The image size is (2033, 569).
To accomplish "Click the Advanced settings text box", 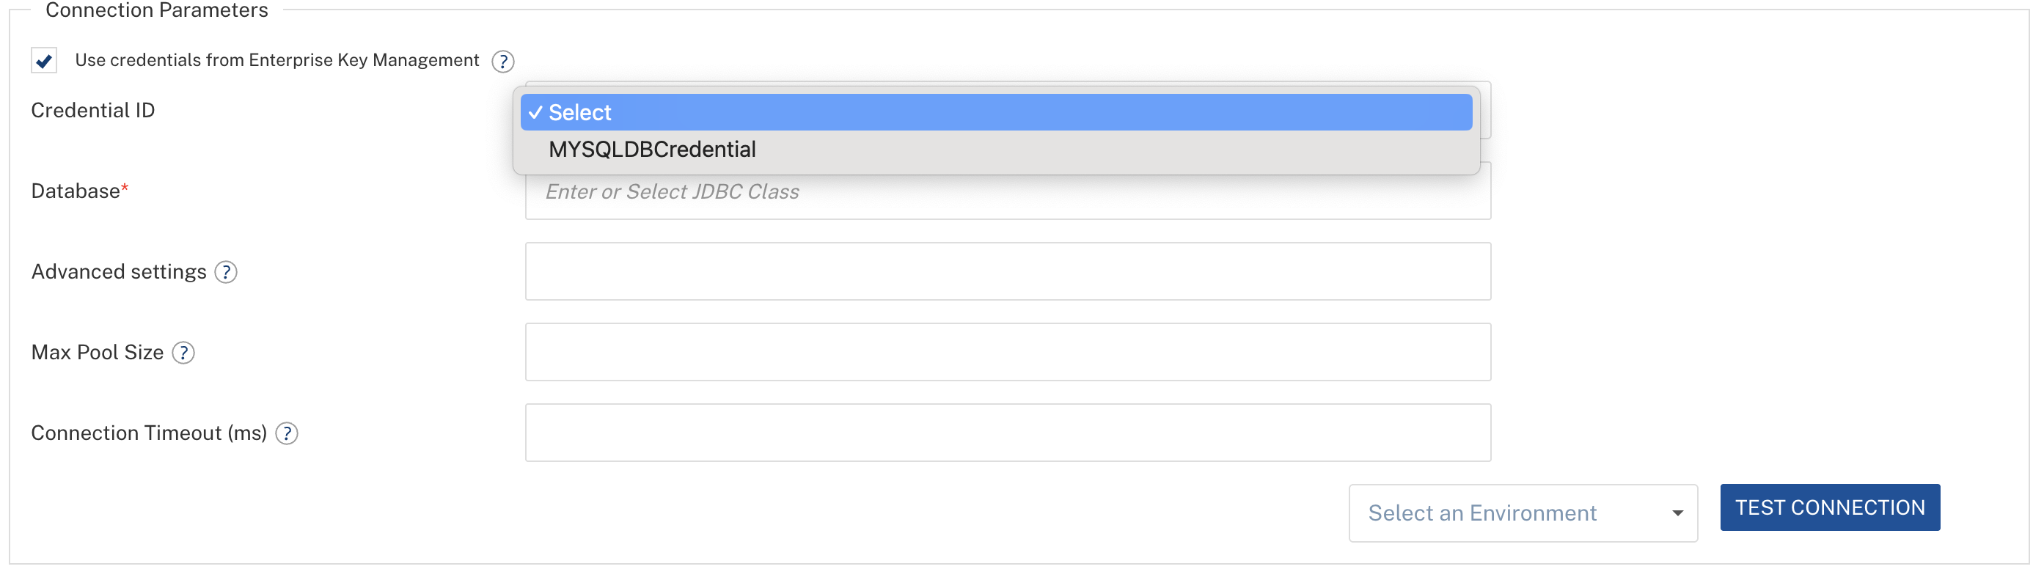I will (1007, 271).
